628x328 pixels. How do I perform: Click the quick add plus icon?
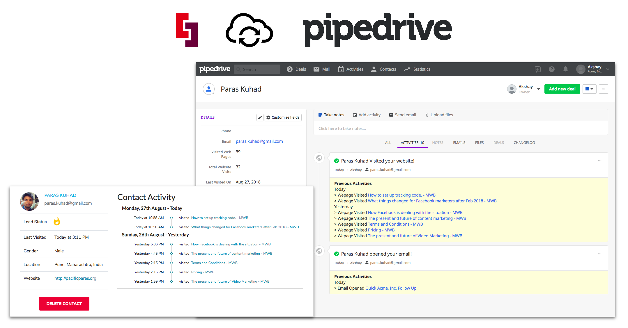click(538, 69)
